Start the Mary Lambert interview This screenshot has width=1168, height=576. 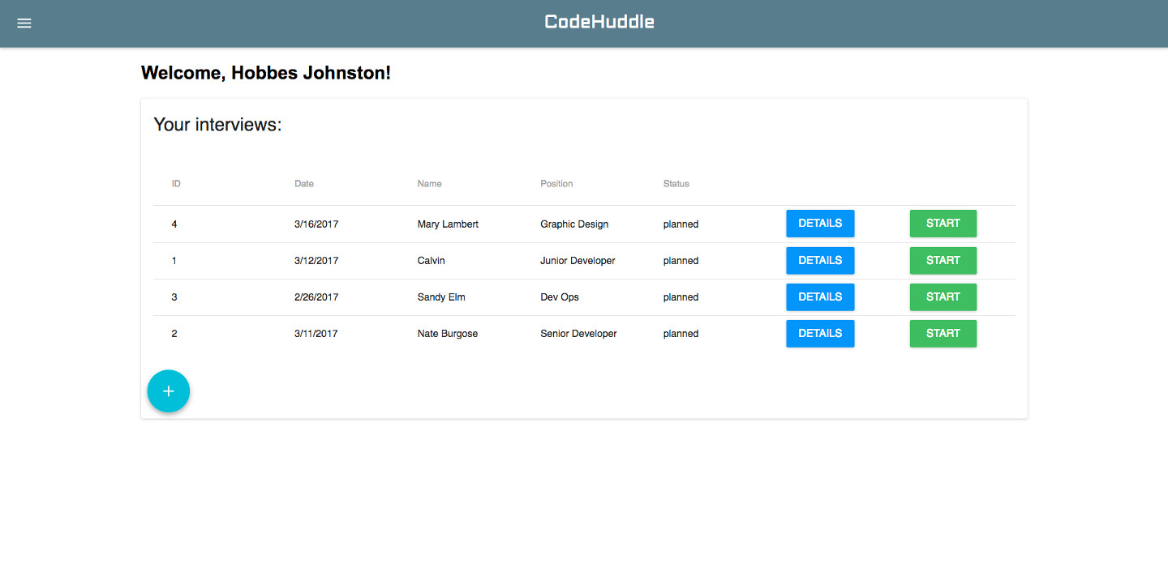tap(943, 224)
